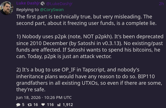Click the reply count of 5
166x108 pixels.
[x=23, y=105]
